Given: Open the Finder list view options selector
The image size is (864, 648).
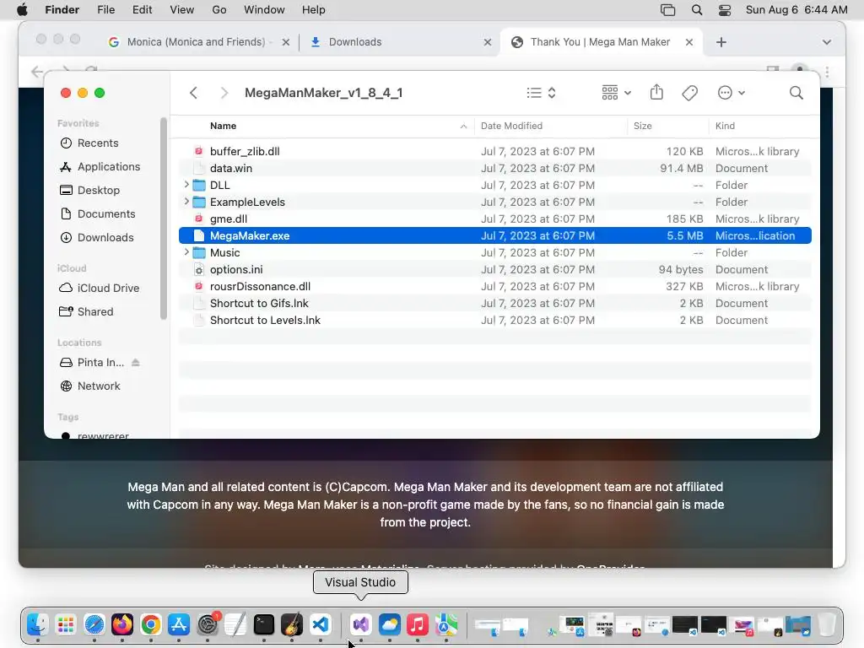Looking at the screenshot, I should pyautogui.click(x=541, y=93).
